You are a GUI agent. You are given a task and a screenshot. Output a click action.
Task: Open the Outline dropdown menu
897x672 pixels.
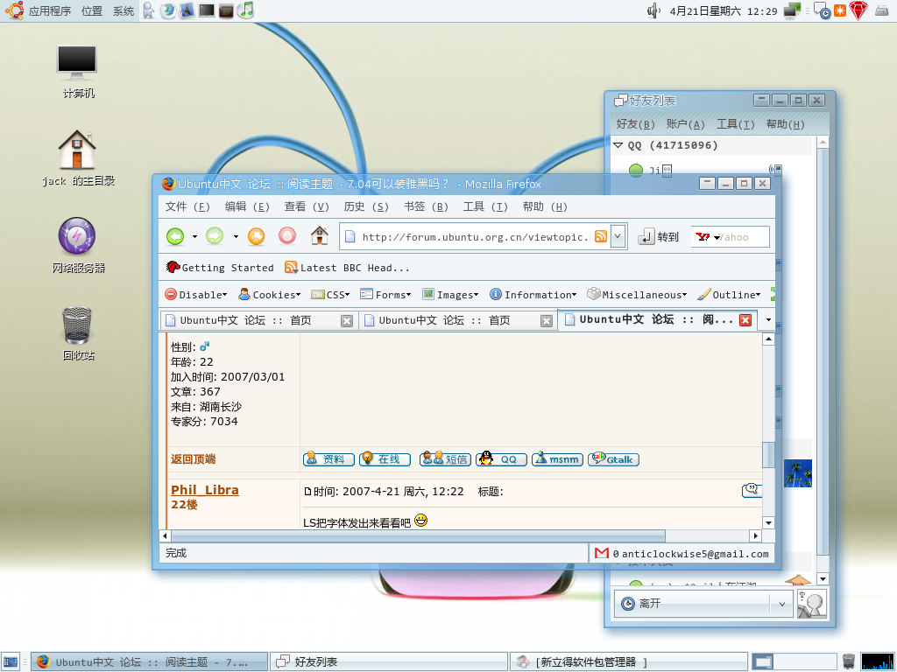tap(730, 294)
